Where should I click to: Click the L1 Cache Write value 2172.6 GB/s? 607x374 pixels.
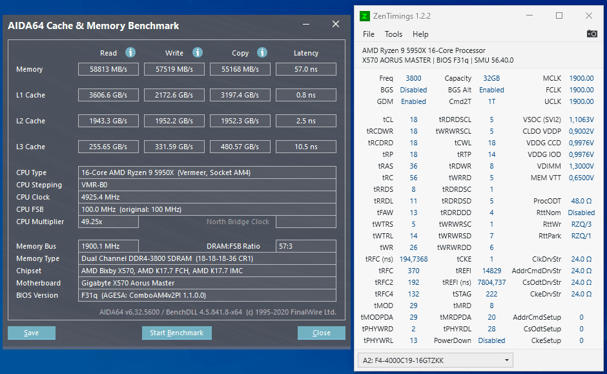[x=174, y=95]
